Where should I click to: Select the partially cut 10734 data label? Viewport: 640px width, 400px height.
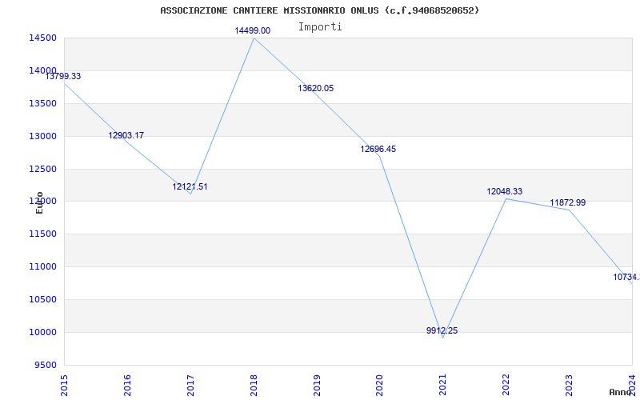626,277
